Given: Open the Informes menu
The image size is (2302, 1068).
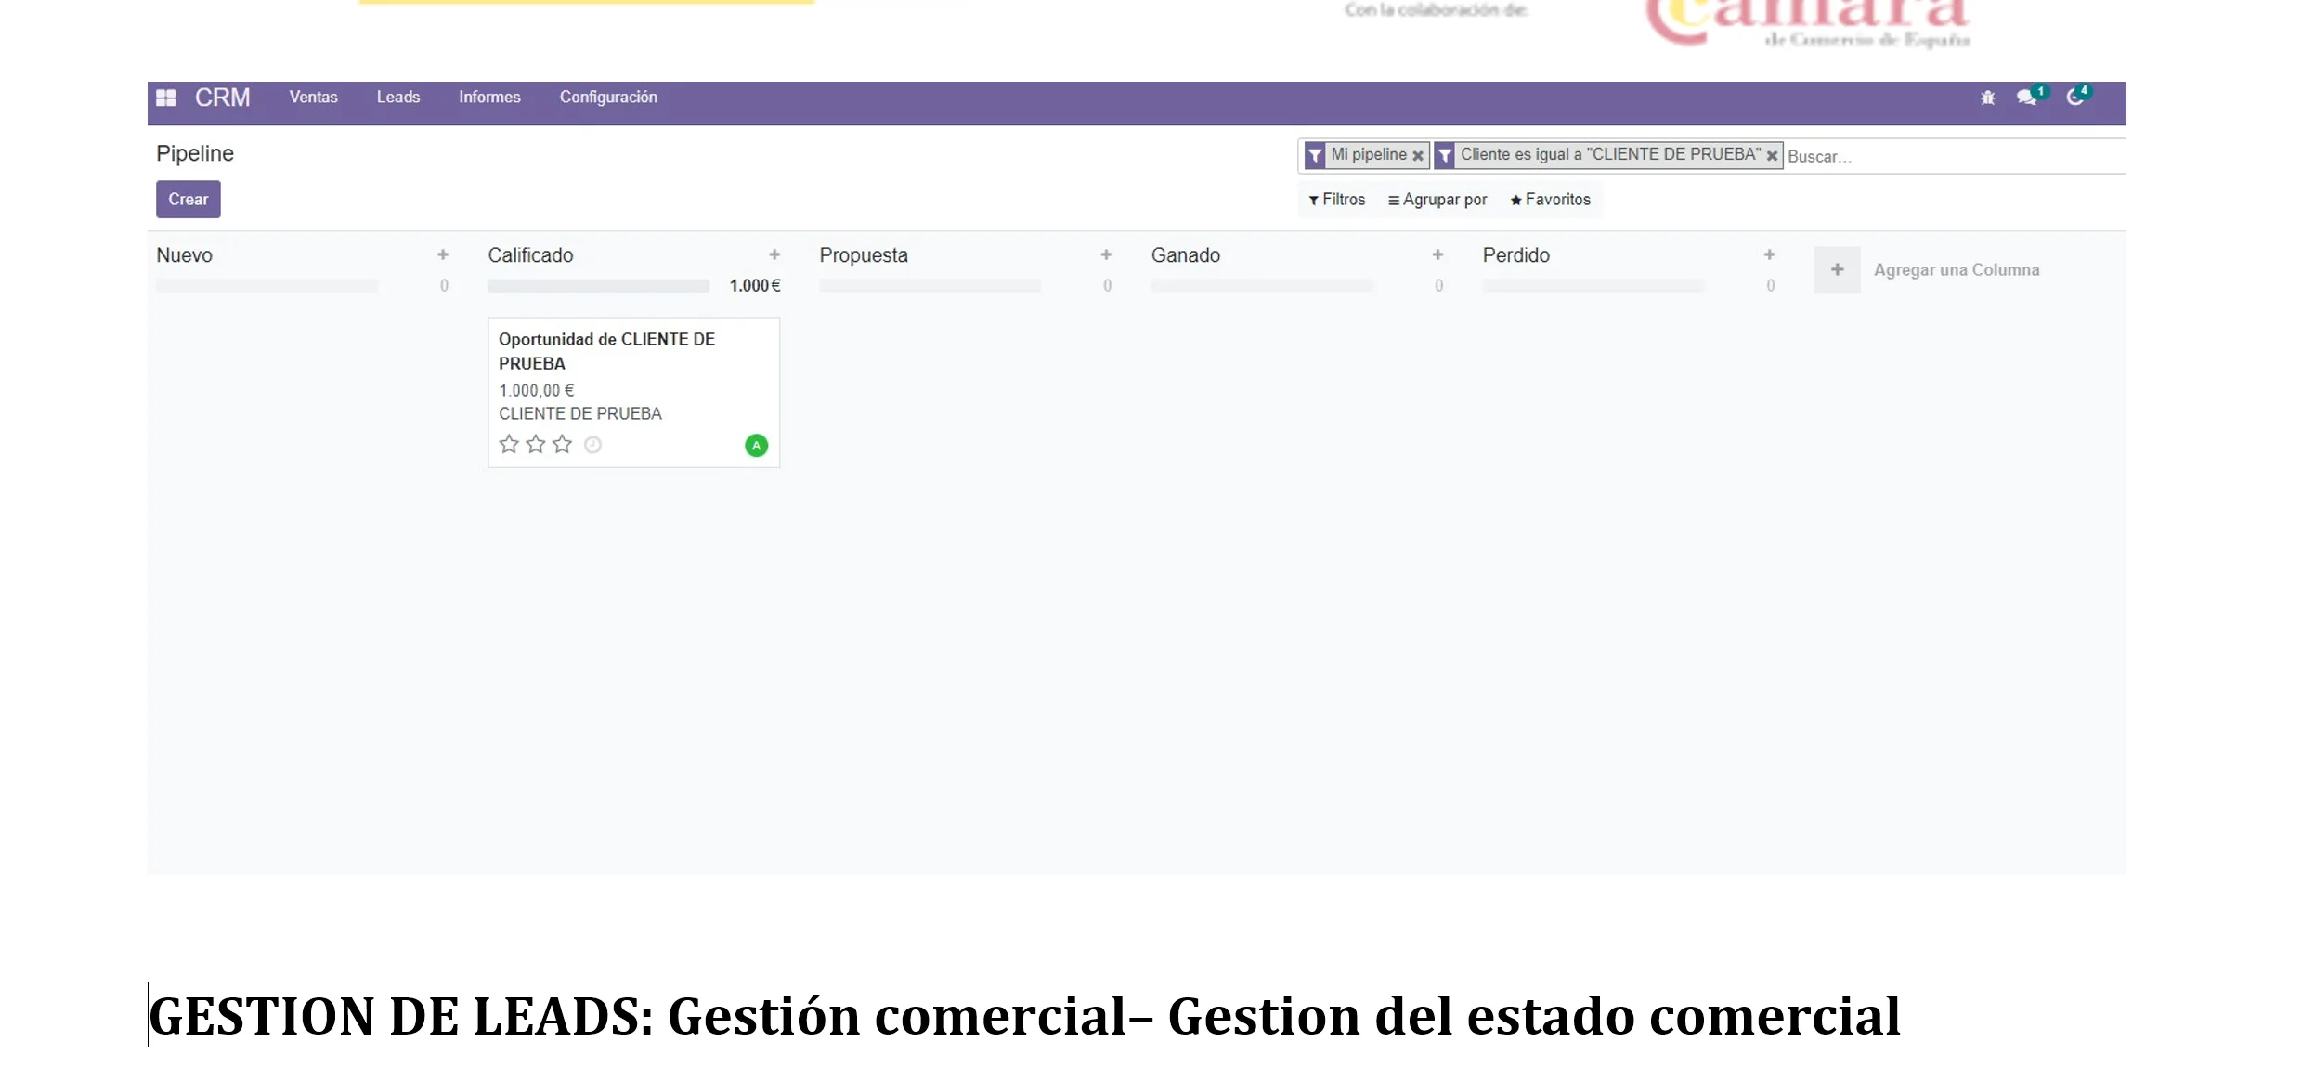Looking at the screenshot, I should click(x=489, y=98).
